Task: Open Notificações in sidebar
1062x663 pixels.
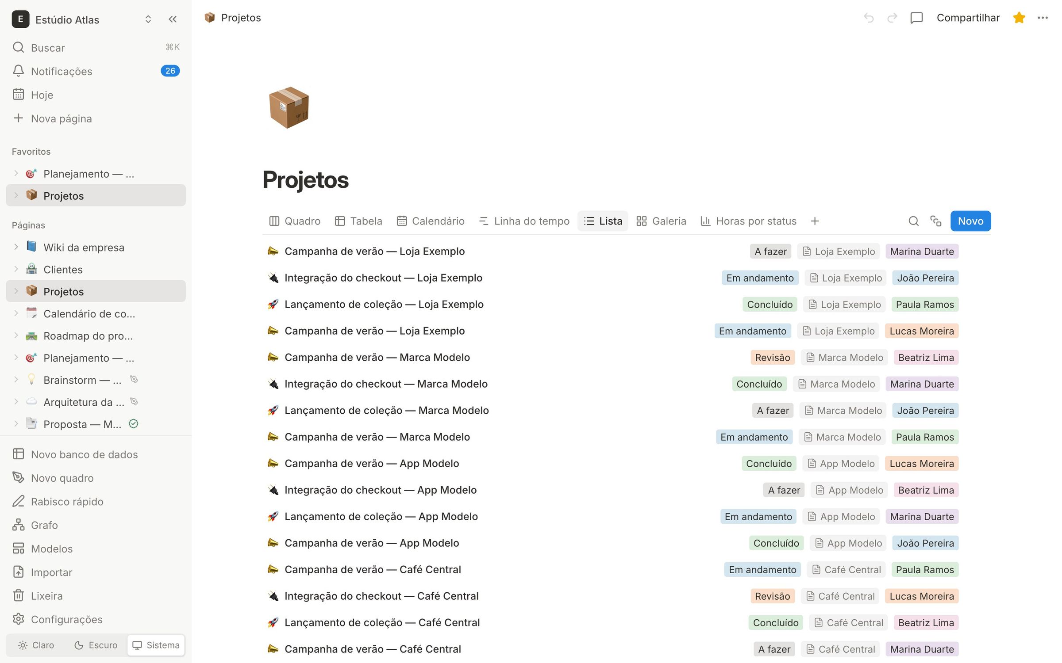Action: (96, 71)
